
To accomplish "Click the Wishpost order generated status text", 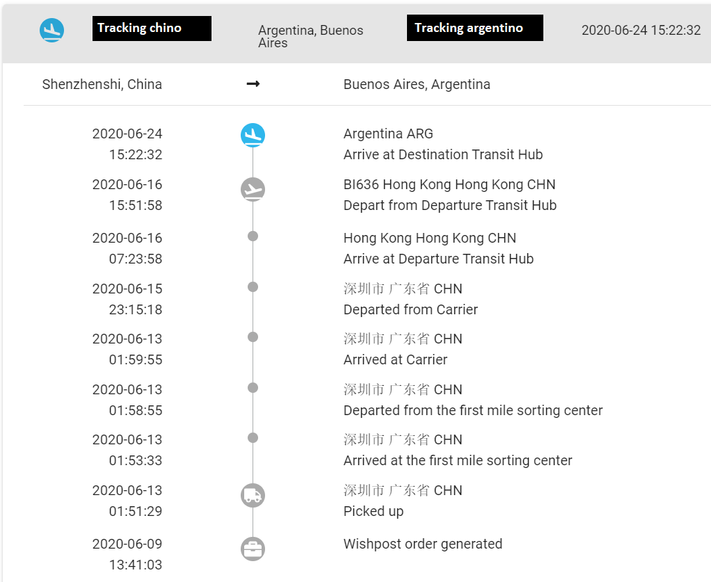I will 423,544.
